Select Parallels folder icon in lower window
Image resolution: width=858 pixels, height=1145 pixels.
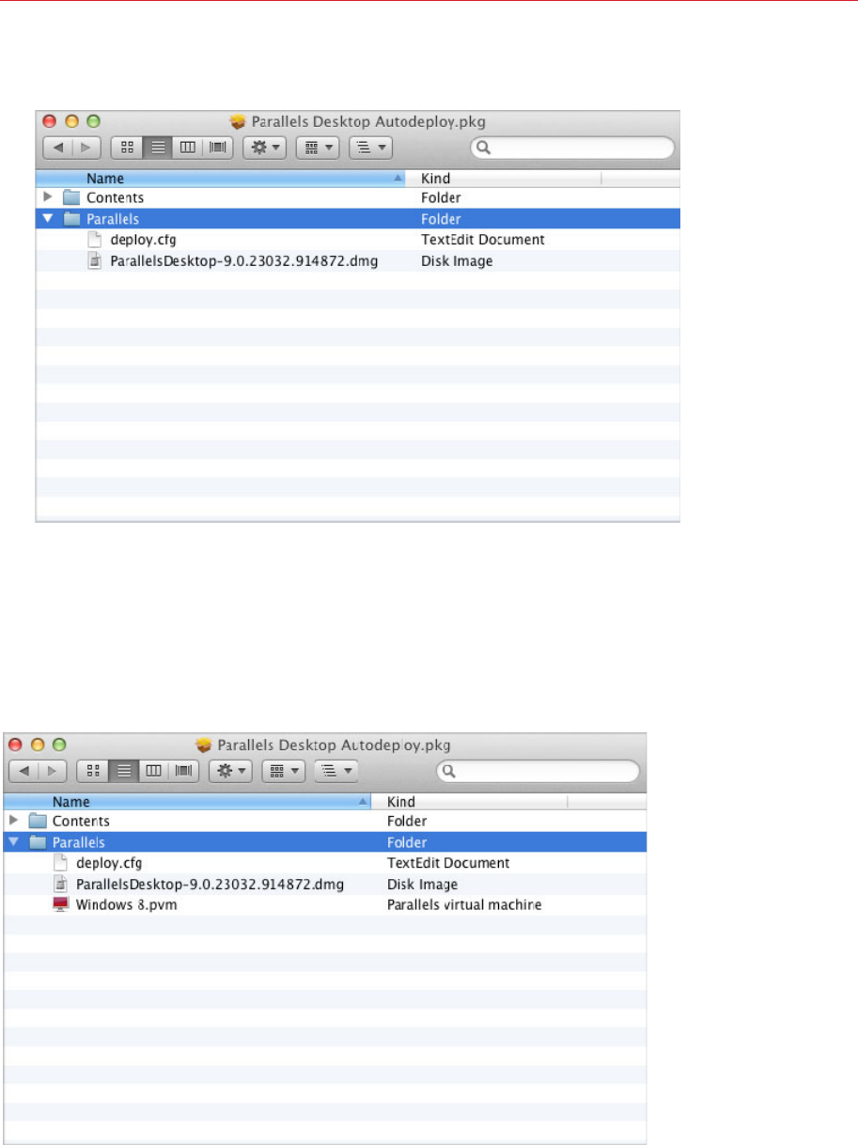pos(38,841)
